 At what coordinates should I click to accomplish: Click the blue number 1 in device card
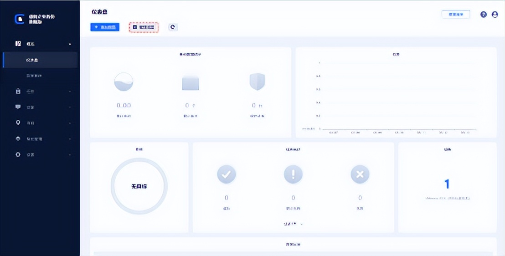click(447, 184)
